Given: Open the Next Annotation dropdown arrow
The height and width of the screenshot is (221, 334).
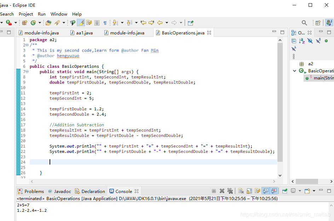Looking at the screenshot, I should (122, 23).
